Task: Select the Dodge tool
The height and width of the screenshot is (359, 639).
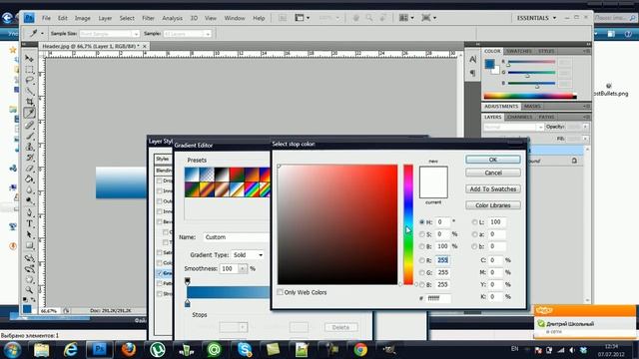Action: point(29,200)
